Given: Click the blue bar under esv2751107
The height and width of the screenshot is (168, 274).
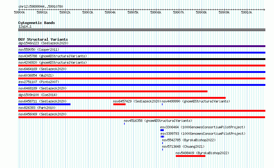Looking at the screenshot, I should coord(142,85).
